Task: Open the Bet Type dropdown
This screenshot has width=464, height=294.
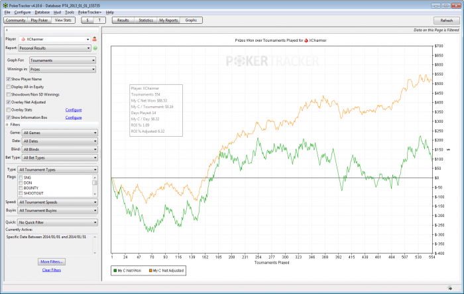Action: coord(60,158)
